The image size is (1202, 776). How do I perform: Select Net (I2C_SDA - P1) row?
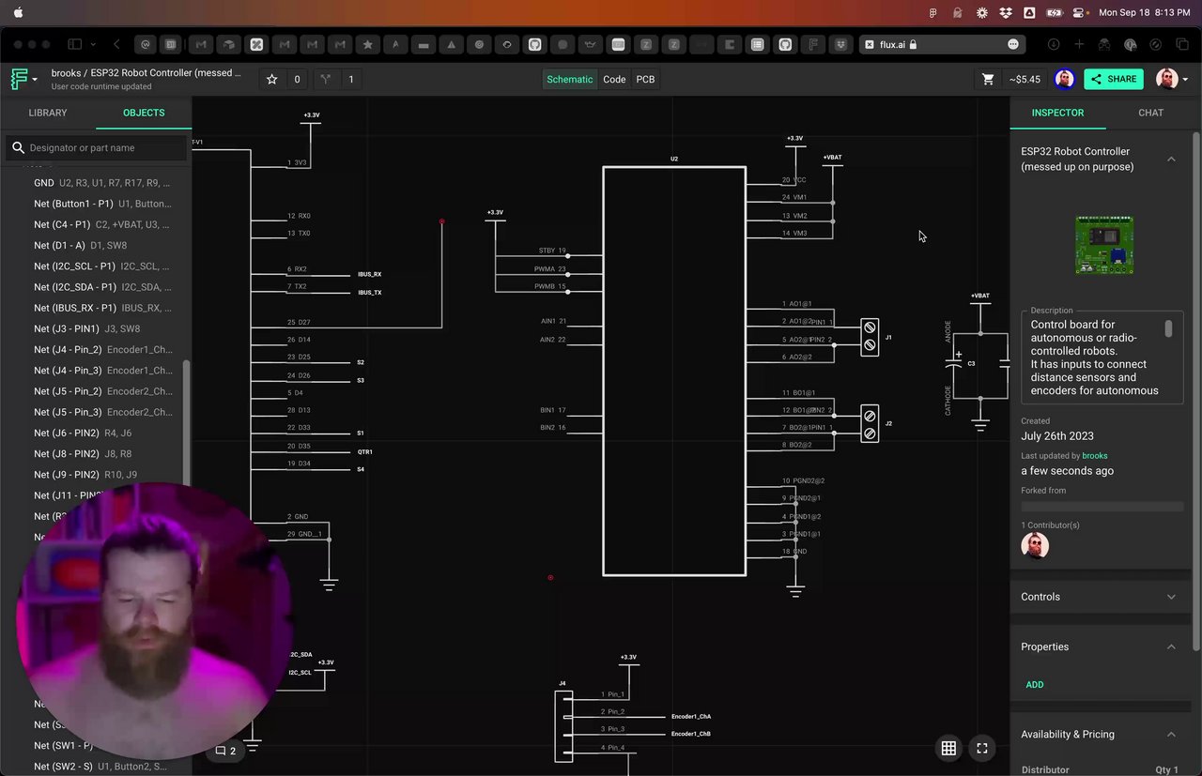[x=103, y=287]
